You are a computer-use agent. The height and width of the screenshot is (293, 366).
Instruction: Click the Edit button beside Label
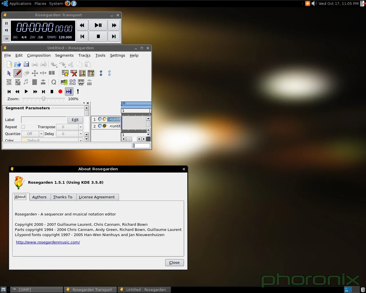click(75, 120)
